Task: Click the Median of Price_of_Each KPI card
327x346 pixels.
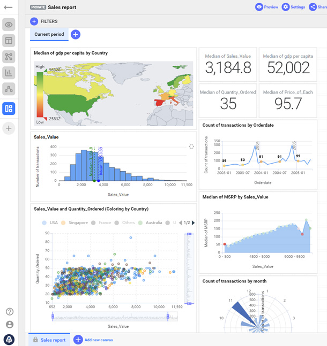Action: [288, 101]
